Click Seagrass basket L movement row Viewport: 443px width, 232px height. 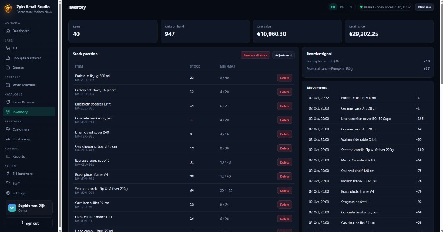point(368,202)
